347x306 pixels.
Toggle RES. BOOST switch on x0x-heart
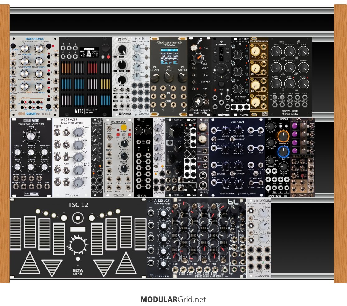click(232, 139)
